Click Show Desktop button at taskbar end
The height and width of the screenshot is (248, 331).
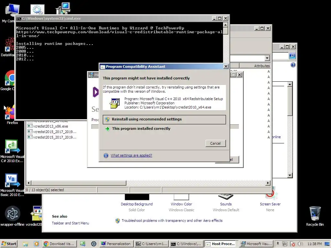coord(327,244)
